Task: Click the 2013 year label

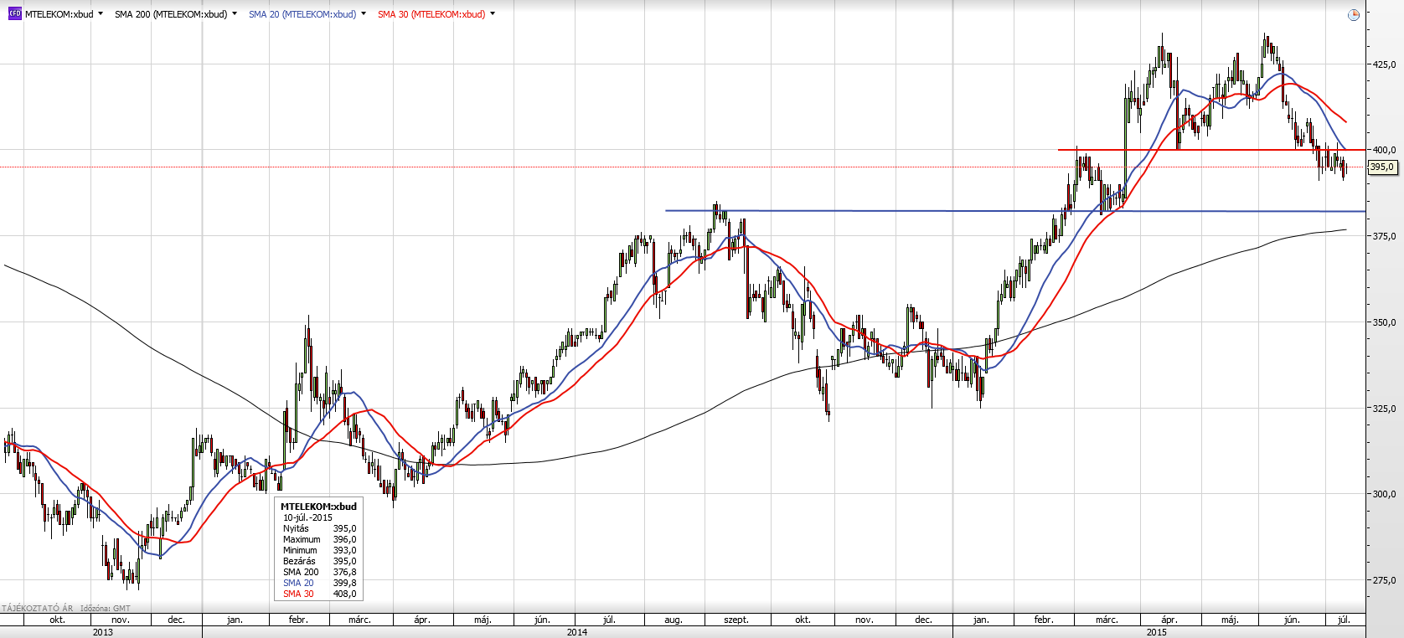Action: [103, 632]
